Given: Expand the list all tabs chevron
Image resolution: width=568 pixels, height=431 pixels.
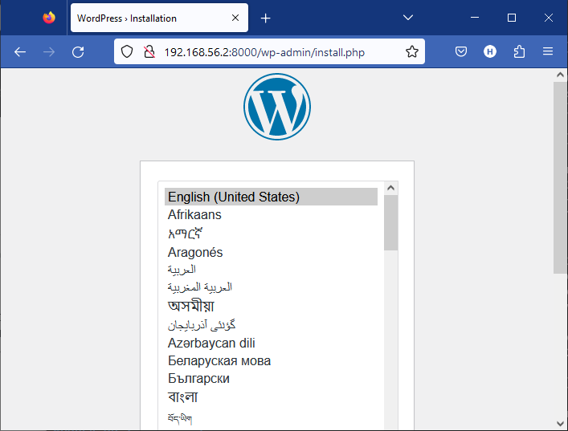Looking at the screenshot, I should (408, 18).
